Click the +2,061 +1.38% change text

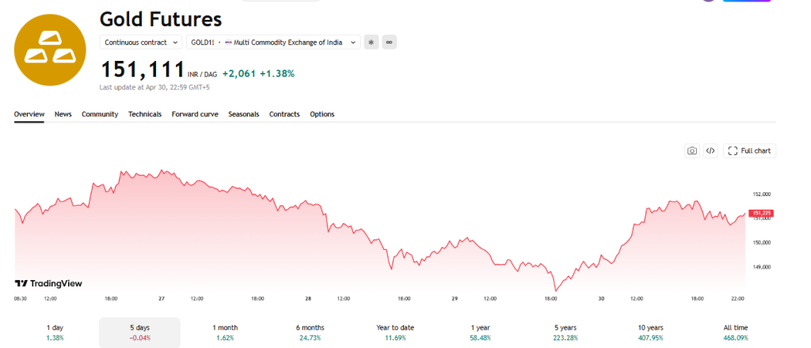[258, 74]
